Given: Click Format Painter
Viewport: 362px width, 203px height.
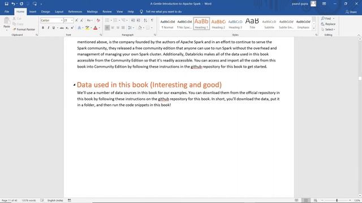Looking at the screenshot, I should pos(24,29).
